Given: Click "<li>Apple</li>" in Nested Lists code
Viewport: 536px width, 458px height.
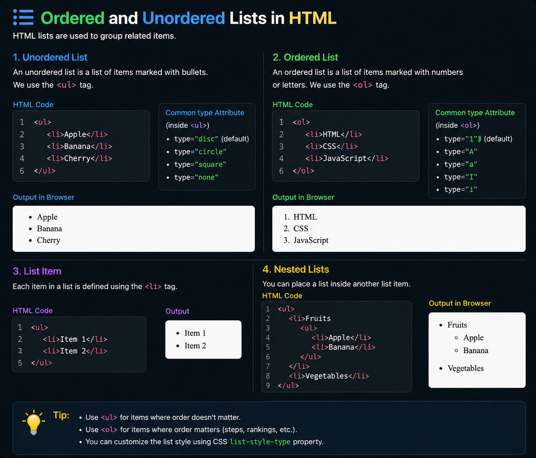Looking at the screenshot, I should (341, 337).
